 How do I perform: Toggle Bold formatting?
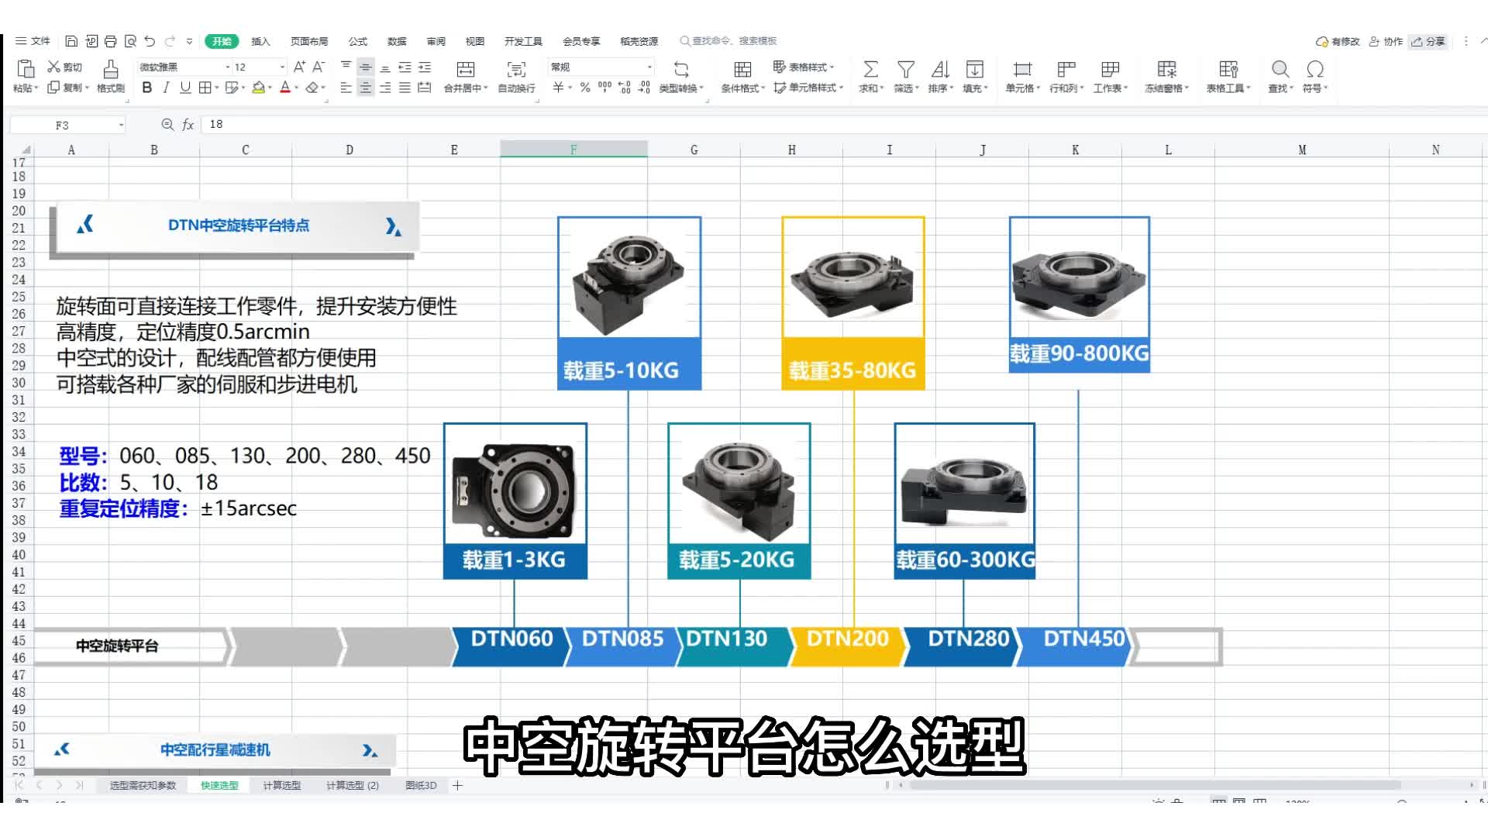pos(146,88)
